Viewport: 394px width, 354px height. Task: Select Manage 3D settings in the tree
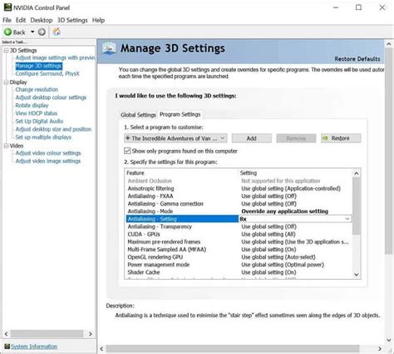(x=39, y=66)
